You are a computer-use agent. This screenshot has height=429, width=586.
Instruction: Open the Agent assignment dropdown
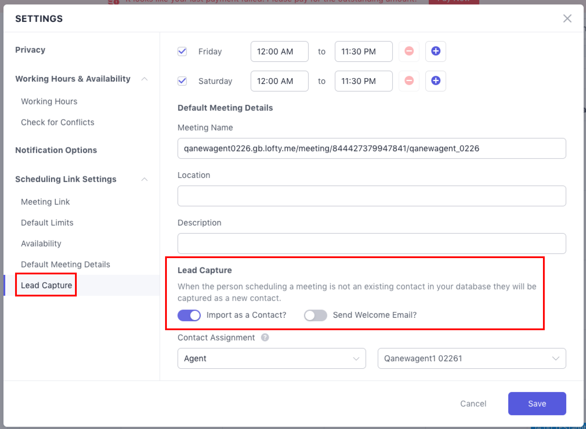[271, 358]
